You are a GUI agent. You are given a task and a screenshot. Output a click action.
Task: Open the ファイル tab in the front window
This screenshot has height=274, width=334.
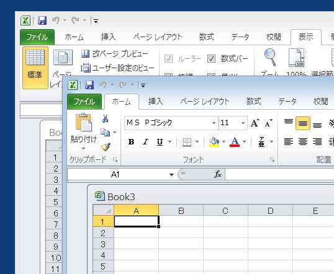(x=84, y=102)
